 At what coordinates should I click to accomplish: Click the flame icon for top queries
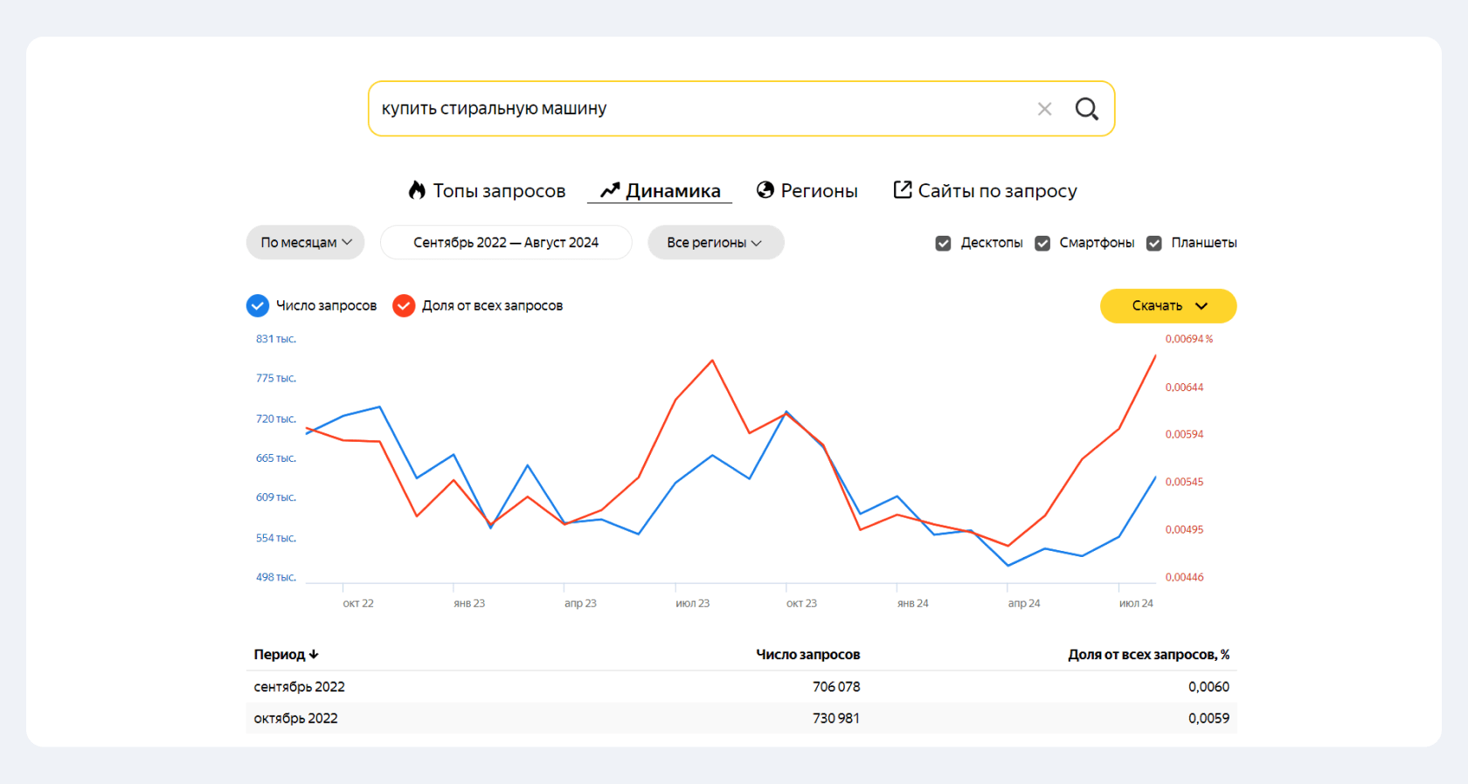tap(417, 190)
